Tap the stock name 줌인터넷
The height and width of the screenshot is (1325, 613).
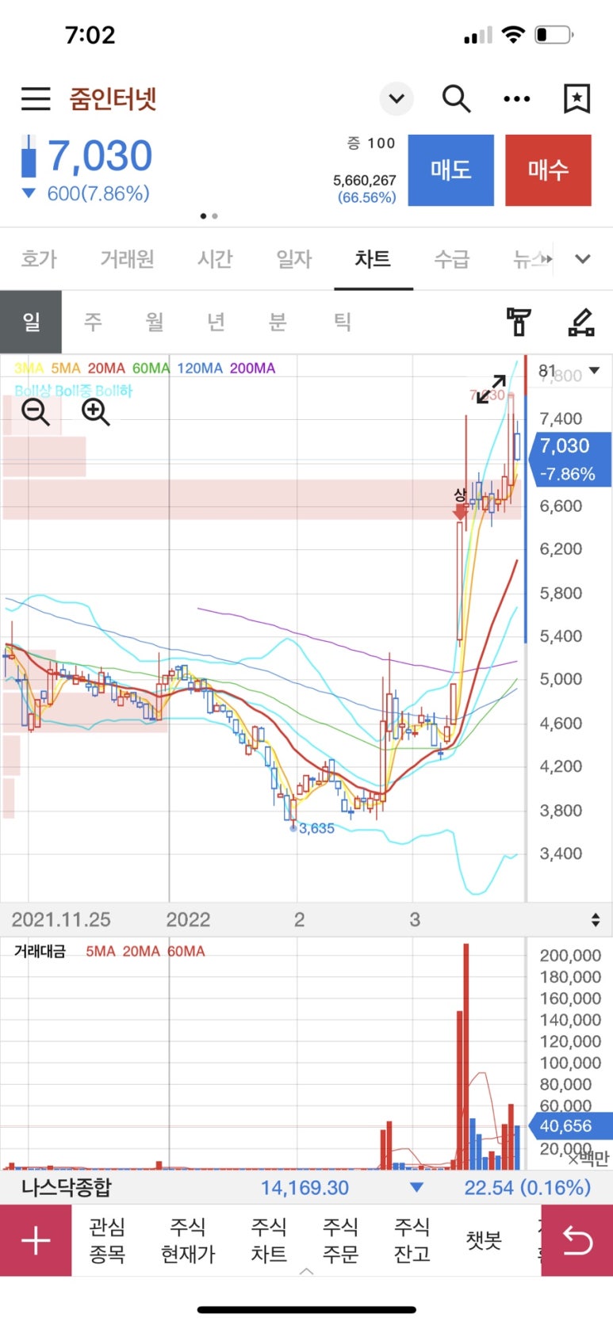point(113,99)
